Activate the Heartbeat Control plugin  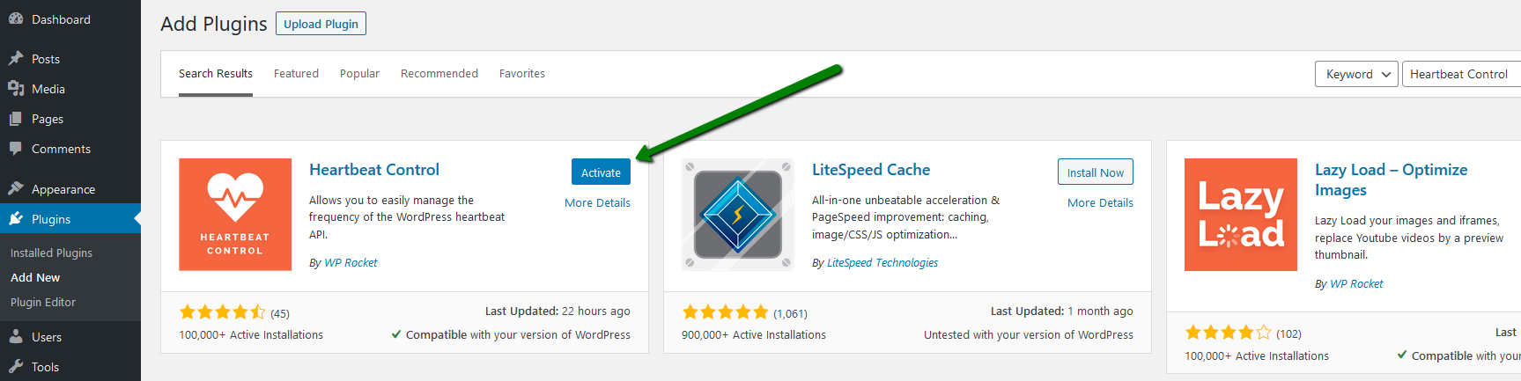pyautogui.click(x=601, y=172)
